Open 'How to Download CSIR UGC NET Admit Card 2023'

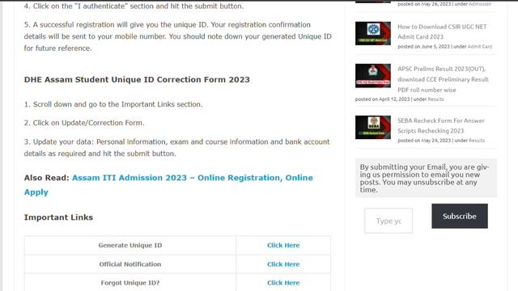coord(442,32)
